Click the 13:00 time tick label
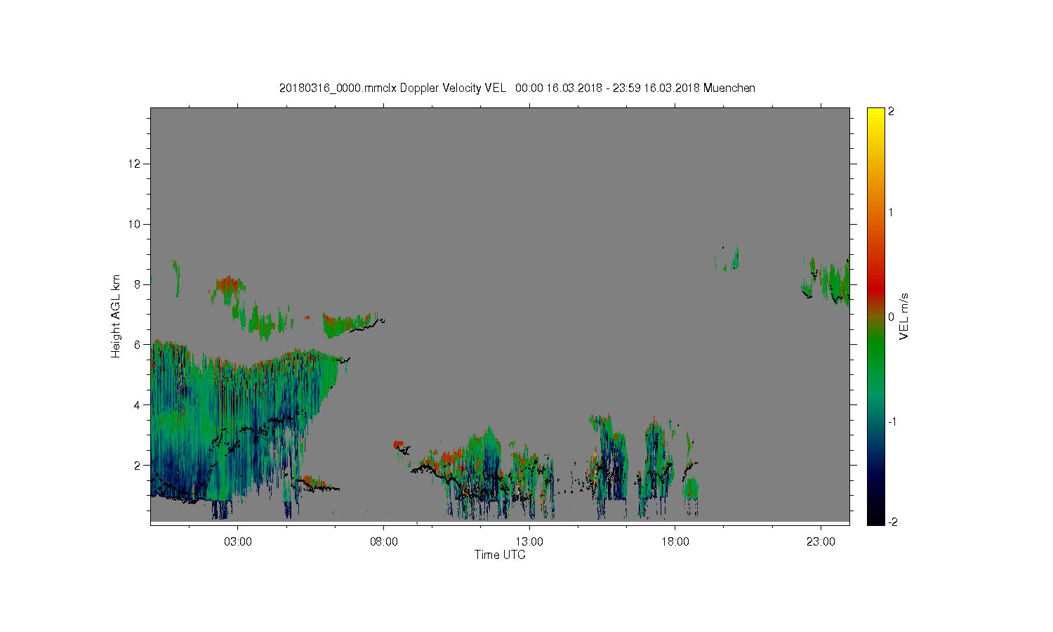Viewport: 1053px width, 632px height. tap(529, 542)
